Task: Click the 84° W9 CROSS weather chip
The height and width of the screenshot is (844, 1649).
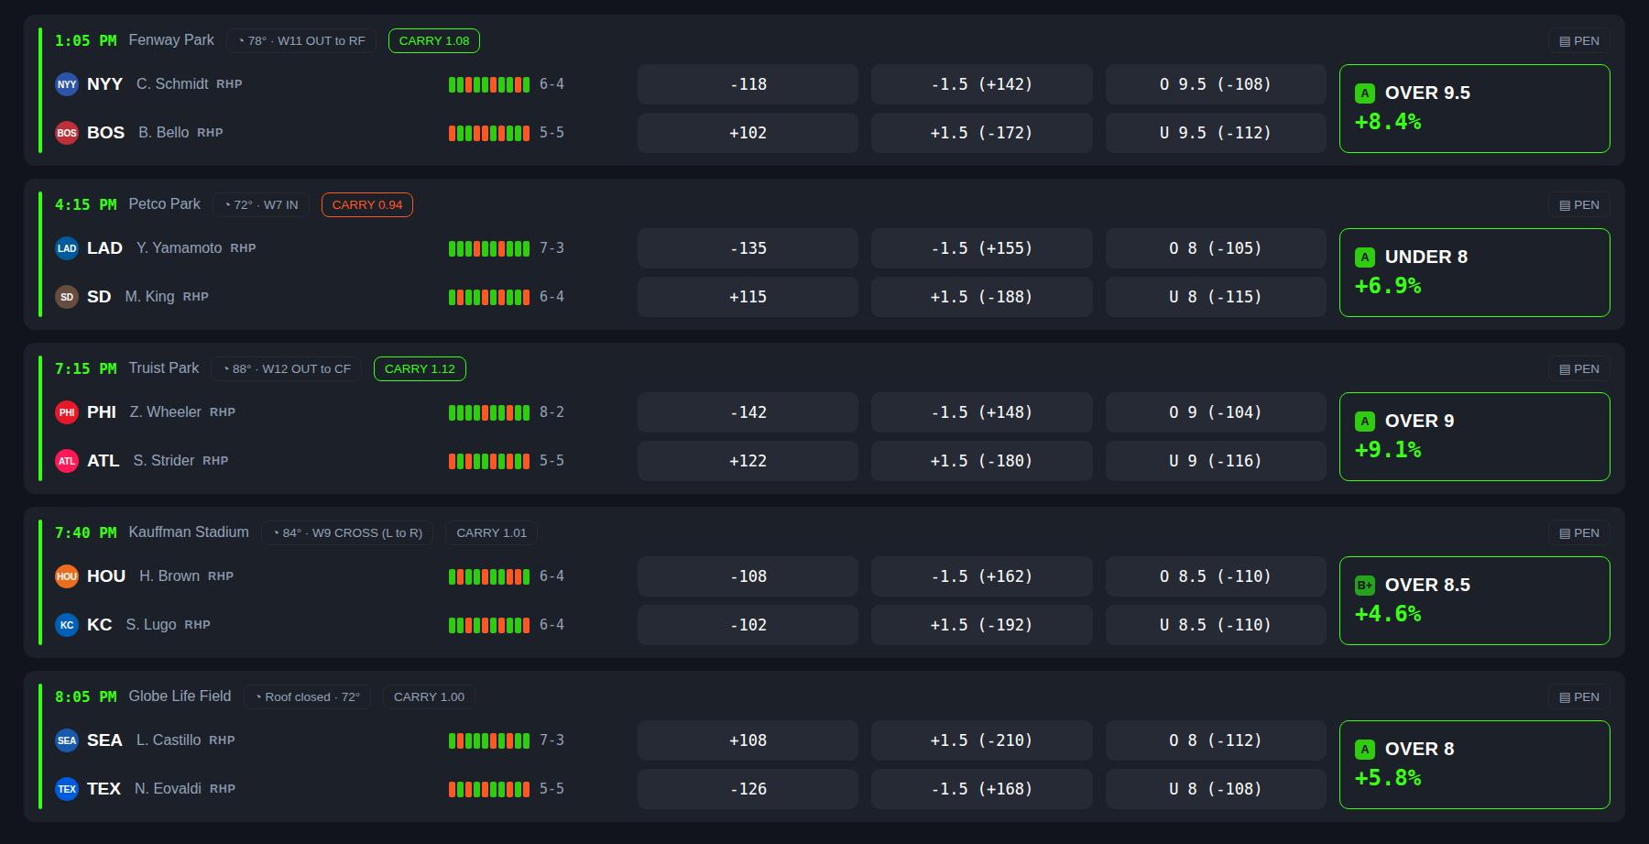Action: [x=348, y=533]
